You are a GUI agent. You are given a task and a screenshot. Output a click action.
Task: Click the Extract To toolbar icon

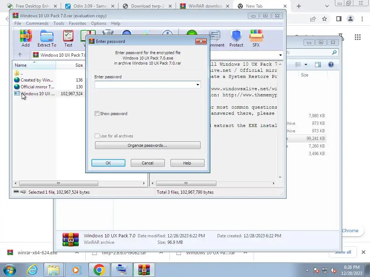pyautogui.click(x=47, y=38)
